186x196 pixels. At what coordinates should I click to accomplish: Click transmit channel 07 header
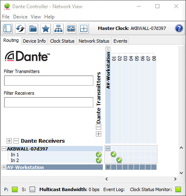click(x=148, y=58)
